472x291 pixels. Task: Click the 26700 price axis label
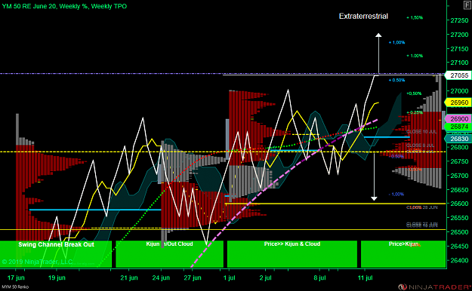click(x=459, y=175)
